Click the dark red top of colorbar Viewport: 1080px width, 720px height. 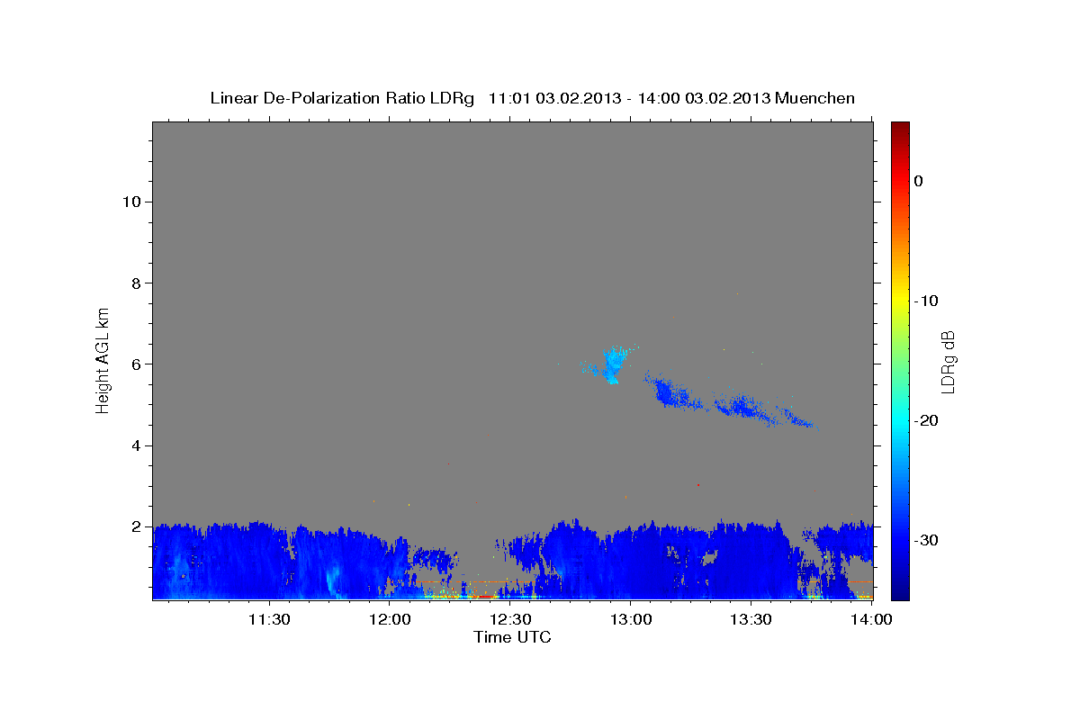(x=900, y=128)
